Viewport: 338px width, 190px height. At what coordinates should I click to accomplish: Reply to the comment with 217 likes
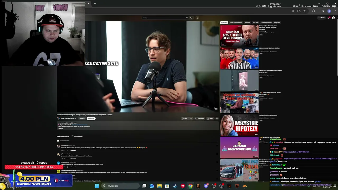coord(73,150)
